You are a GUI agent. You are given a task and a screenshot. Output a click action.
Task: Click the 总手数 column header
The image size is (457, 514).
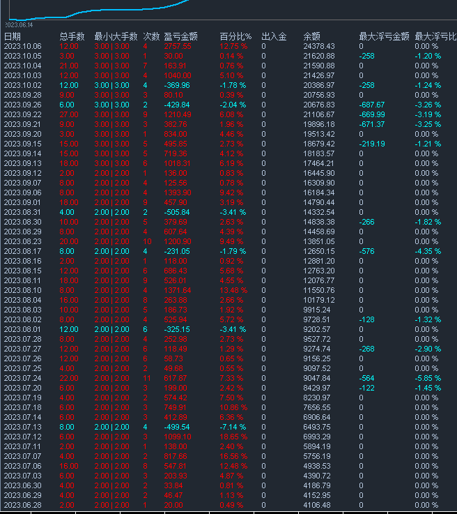[x=72, y=36]
